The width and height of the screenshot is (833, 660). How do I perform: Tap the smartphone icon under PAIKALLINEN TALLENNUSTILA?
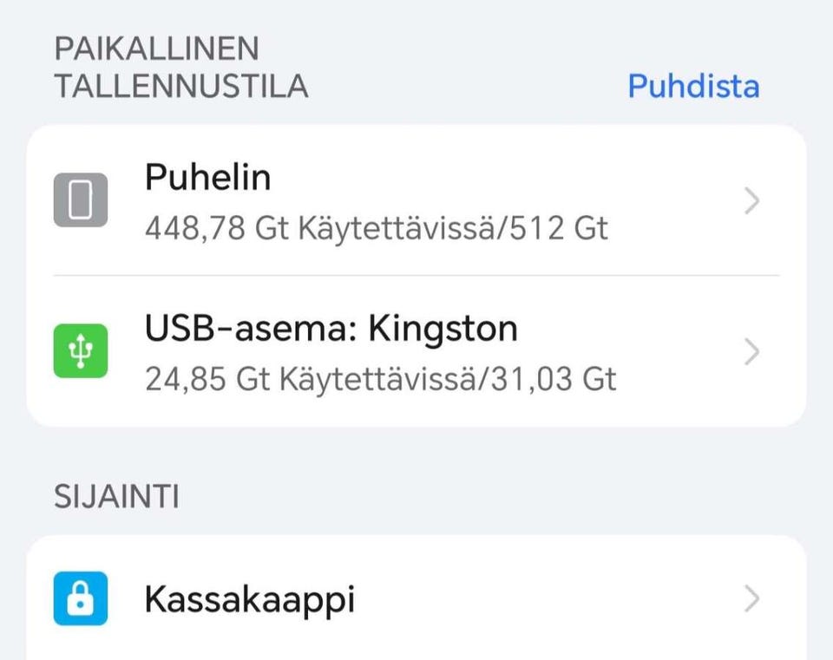[x=81, y=201]
